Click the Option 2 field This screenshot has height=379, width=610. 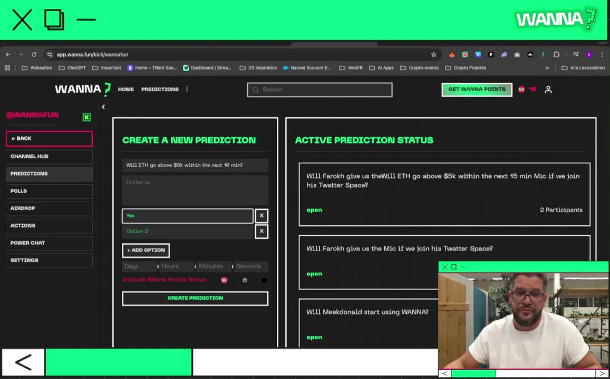188,231
